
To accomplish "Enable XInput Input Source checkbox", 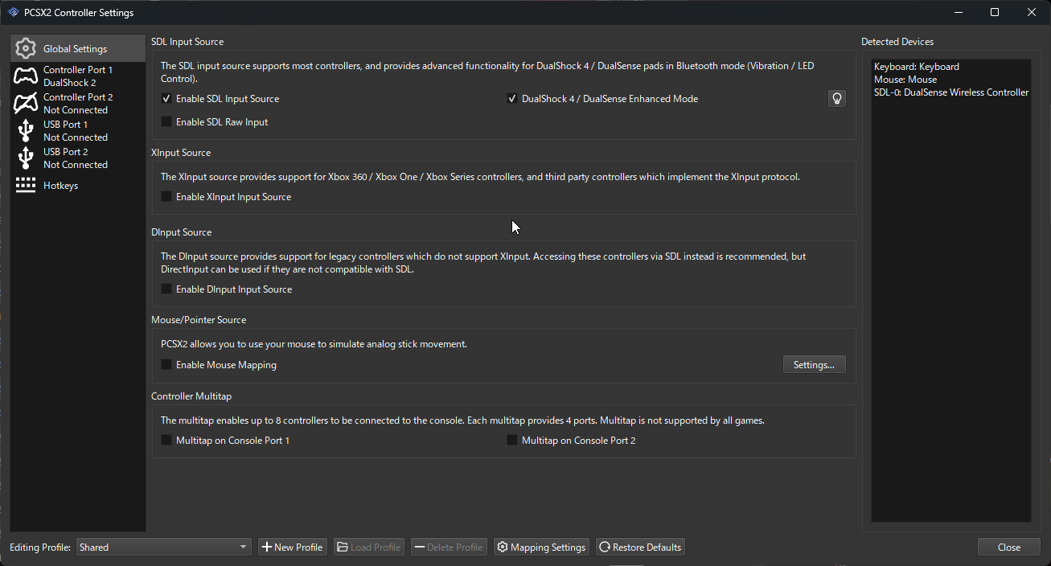I will [x=166, y=197].
